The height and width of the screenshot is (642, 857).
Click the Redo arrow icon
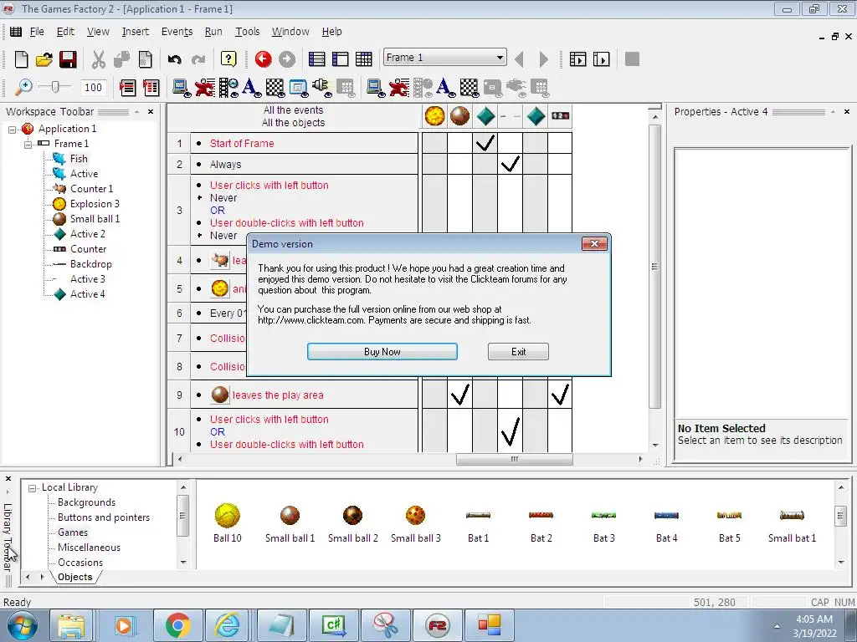198,59
